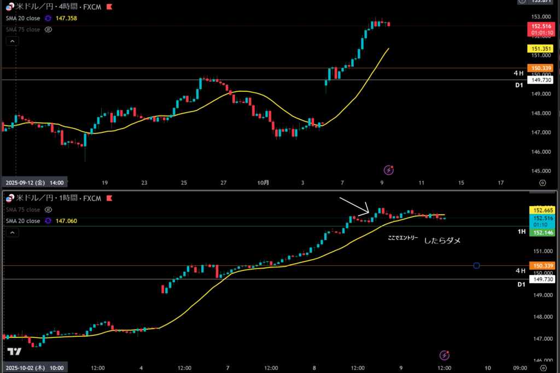
Task: Select the SMA 20 close legend in upper chart
Action: point(22,18)
